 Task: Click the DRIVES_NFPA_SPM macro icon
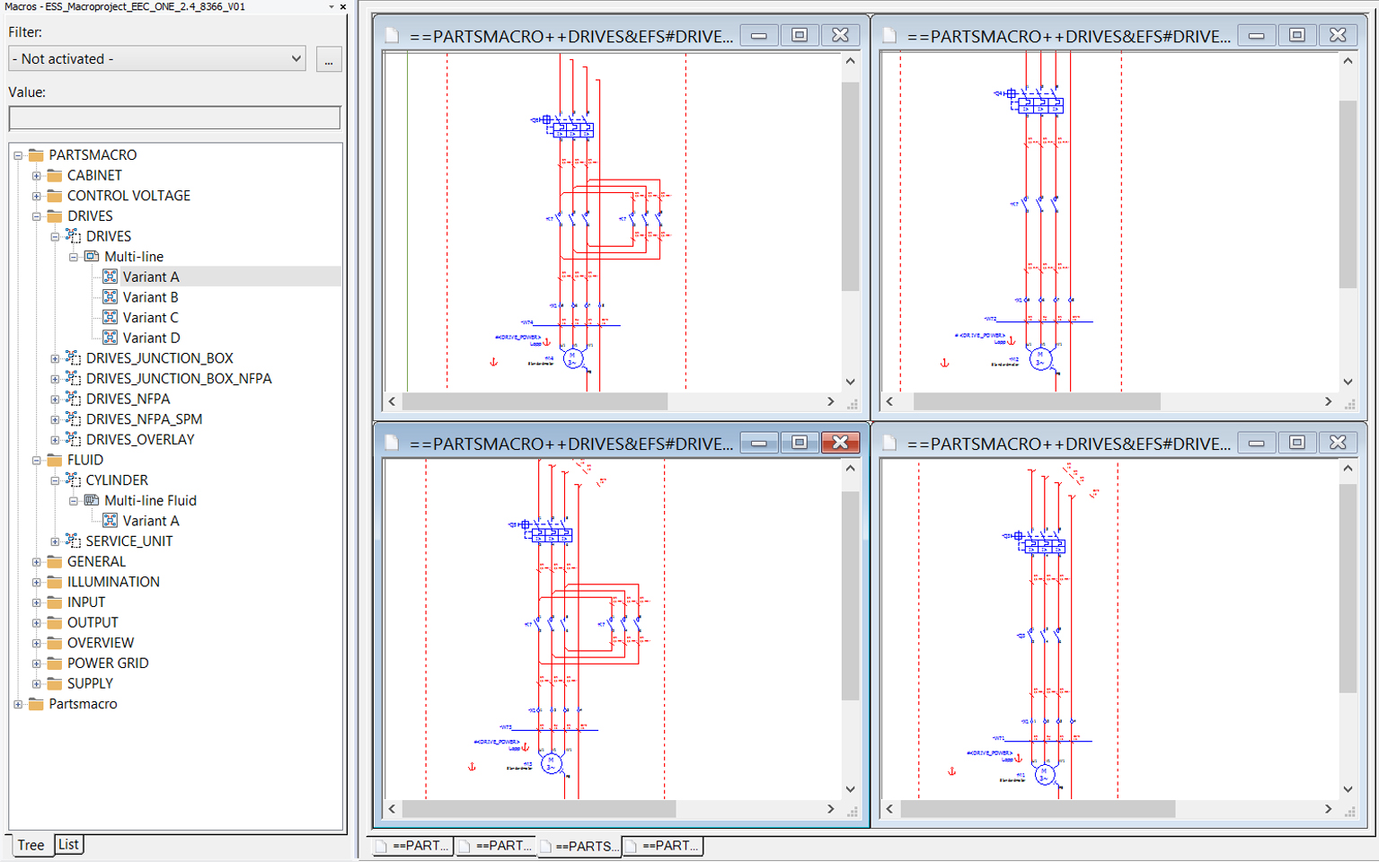pos(73,418)
